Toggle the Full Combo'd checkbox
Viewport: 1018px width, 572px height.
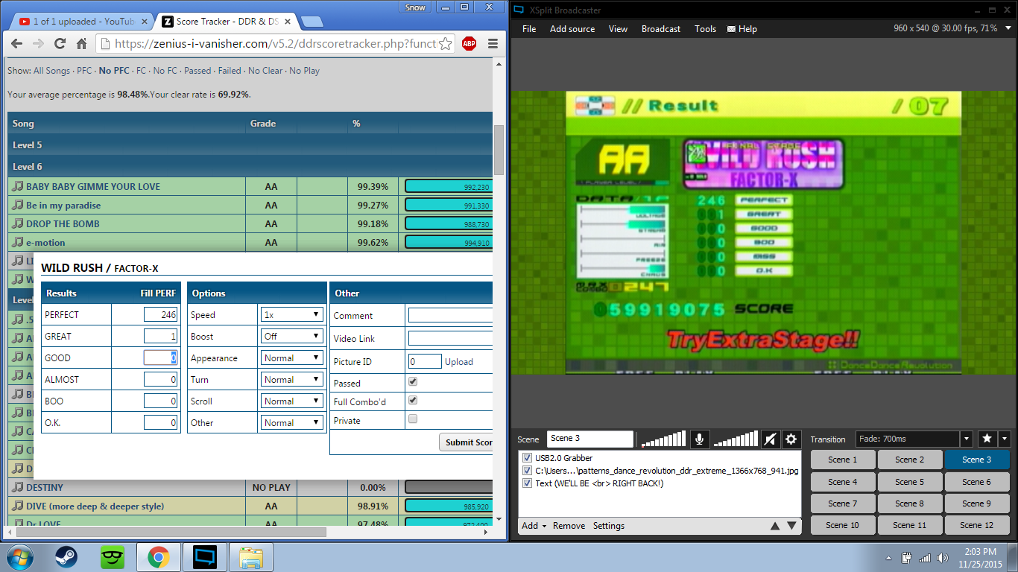coord(413,400)
